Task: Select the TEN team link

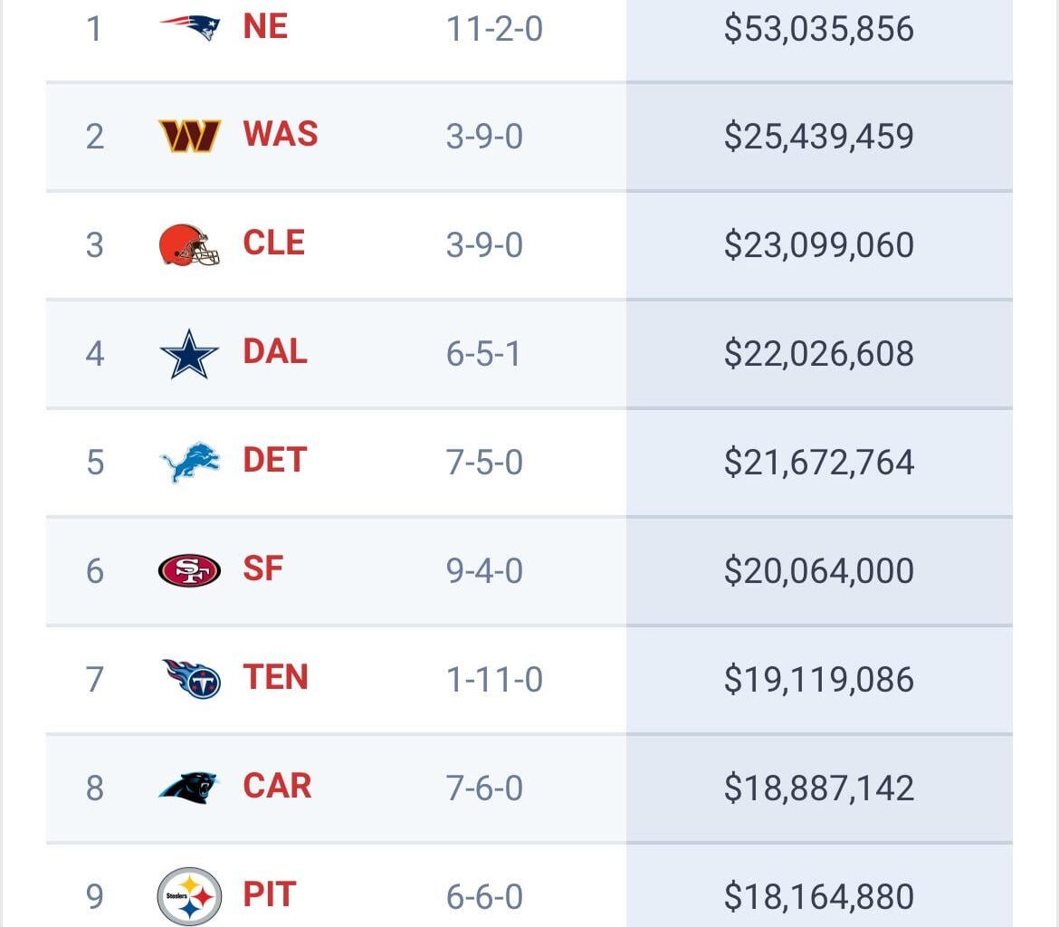Action: point(276,677)
